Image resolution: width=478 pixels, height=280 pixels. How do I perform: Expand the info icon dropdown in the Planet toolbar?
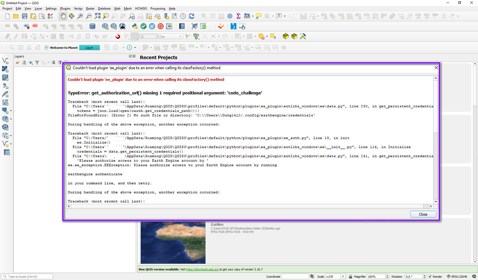point(135,48)
